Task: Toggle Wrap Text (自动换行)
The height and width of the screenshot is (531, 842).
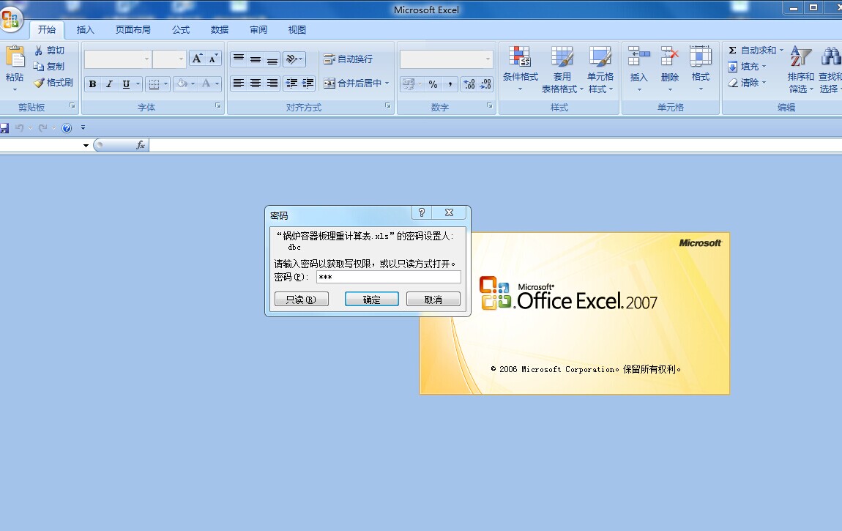Action: click(x=348, y=59)
